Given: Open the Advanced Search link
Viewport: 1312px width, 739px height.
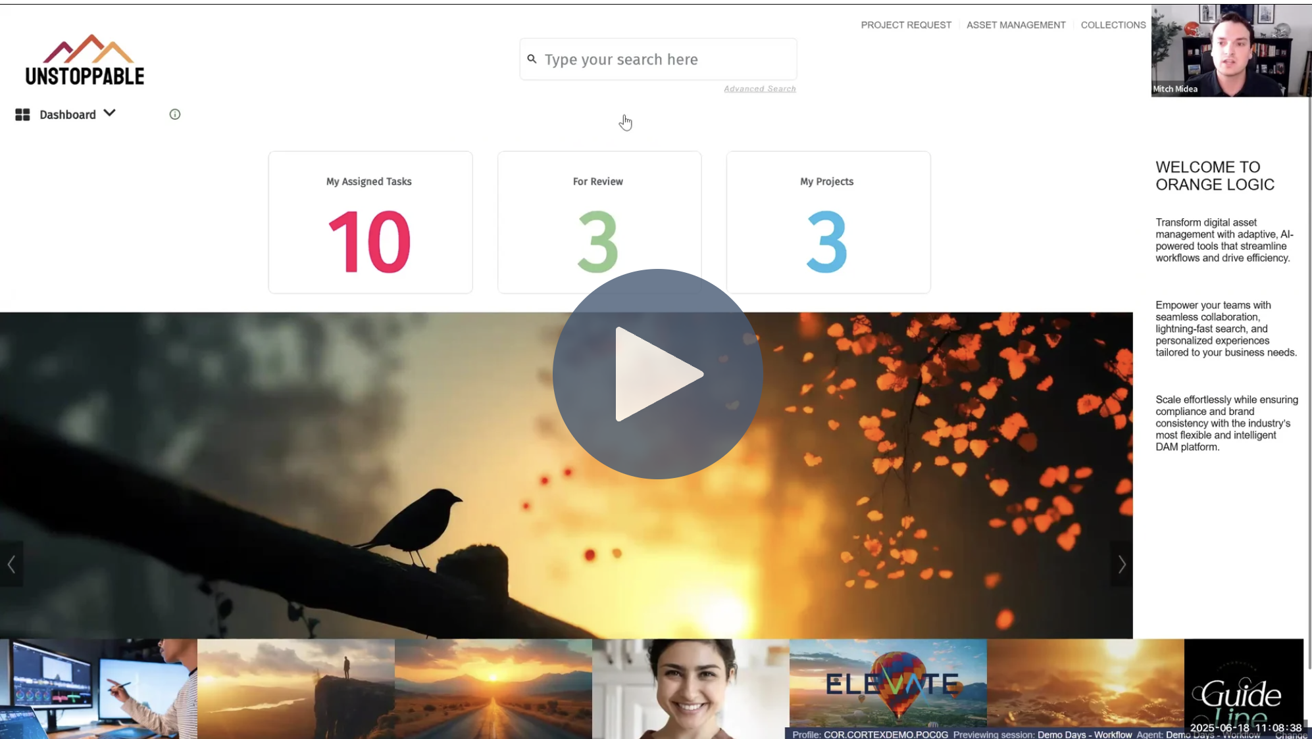Looking at the screenshot, I should (x=760, y=89).
